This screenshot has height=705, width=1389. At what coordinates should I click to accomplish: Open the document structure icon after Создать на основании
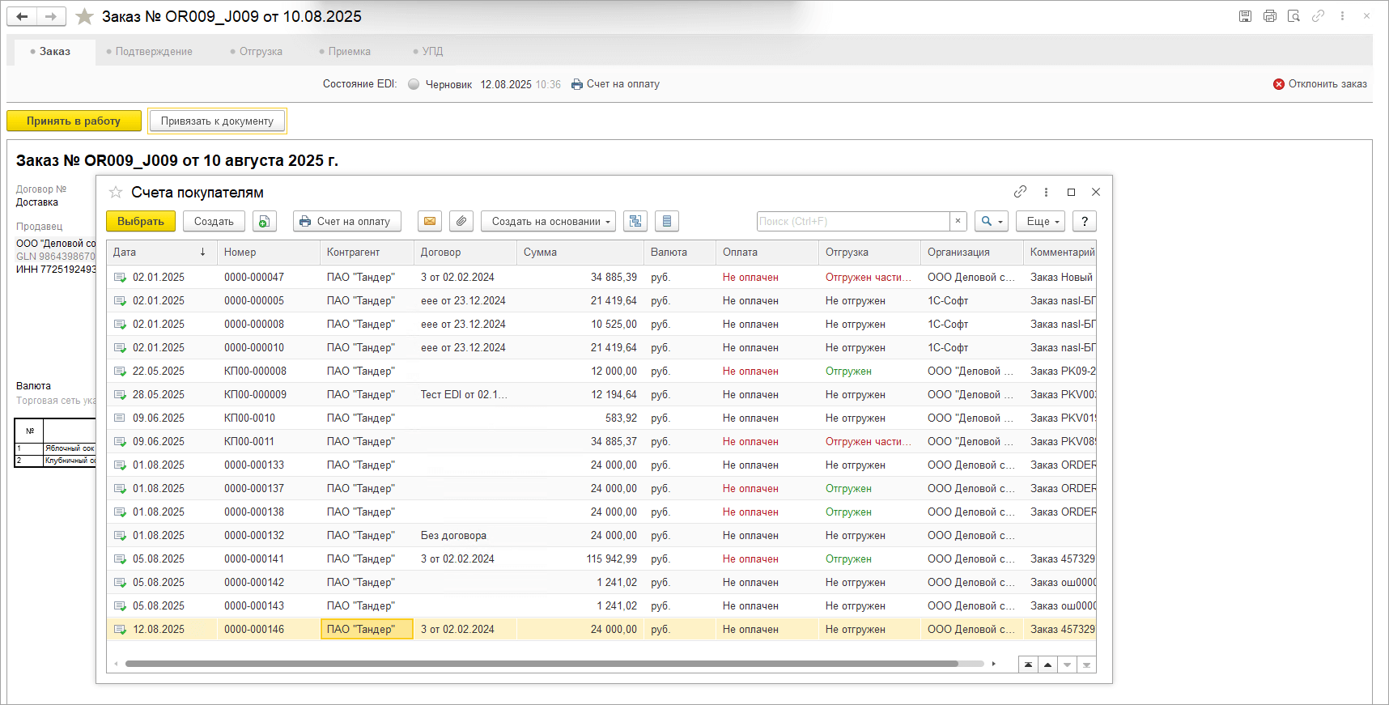coord(635,221)
